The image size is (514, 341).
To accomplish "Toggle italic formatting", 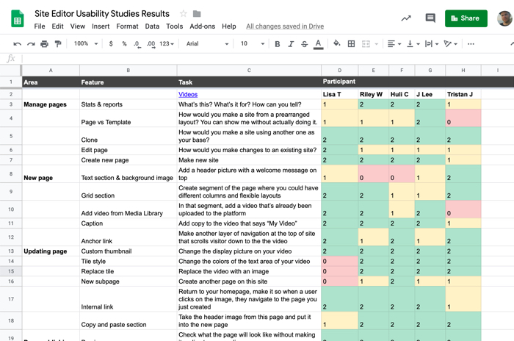I will click(x=291, y=44).
